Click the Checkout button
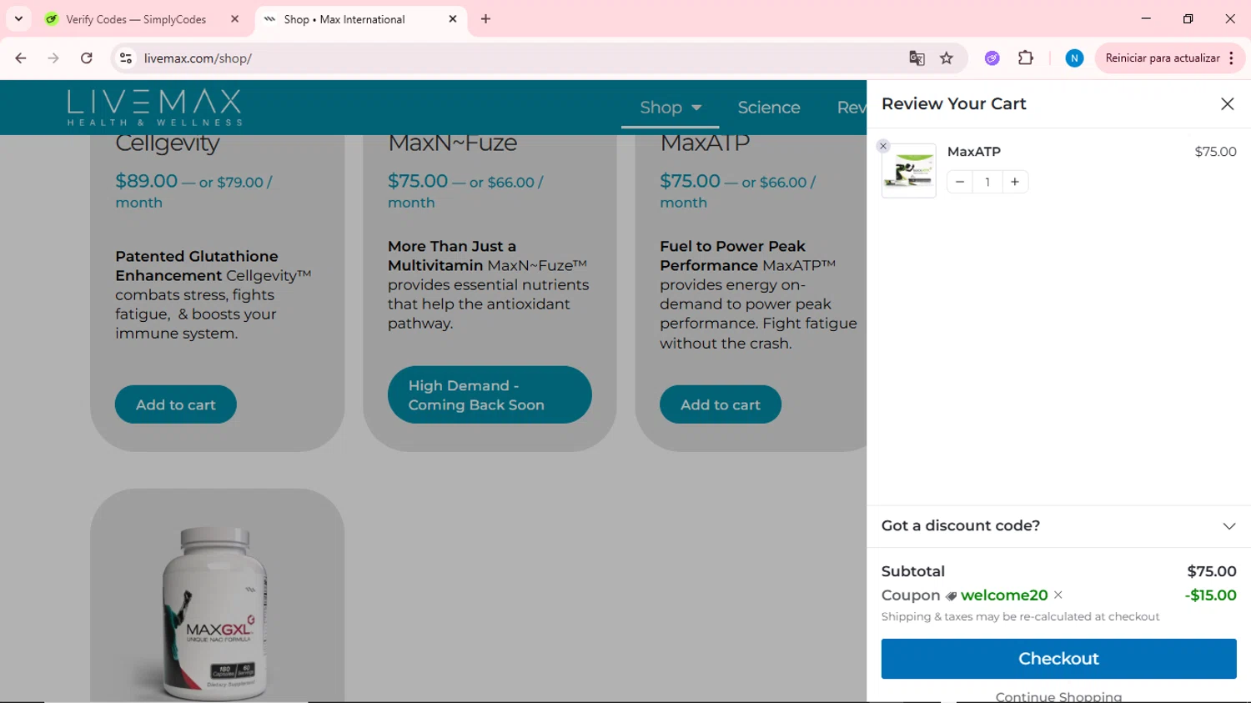This screenshot has width=1251, height=703. pyautogui.click(x=1058, y=659)
